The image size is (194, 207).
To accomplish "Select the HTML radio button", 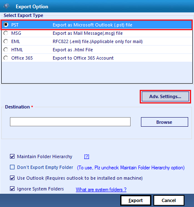I will (x=6, y=50).
